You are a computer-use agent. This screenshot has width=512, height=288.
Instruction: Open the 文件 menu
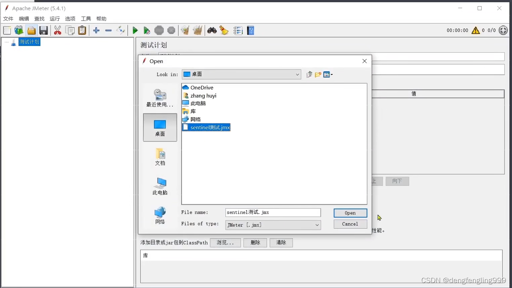pos(8,19)
